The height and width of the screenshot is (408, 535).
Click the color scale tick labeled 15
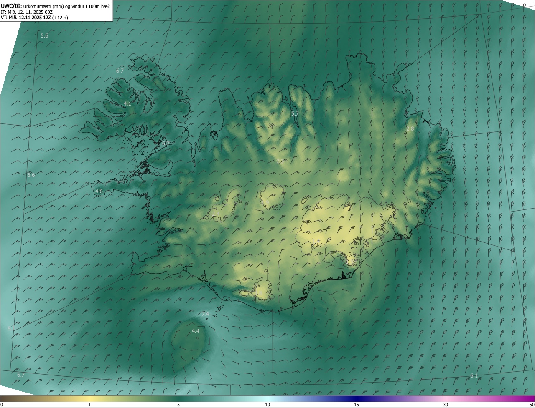(x=357, y=405)
